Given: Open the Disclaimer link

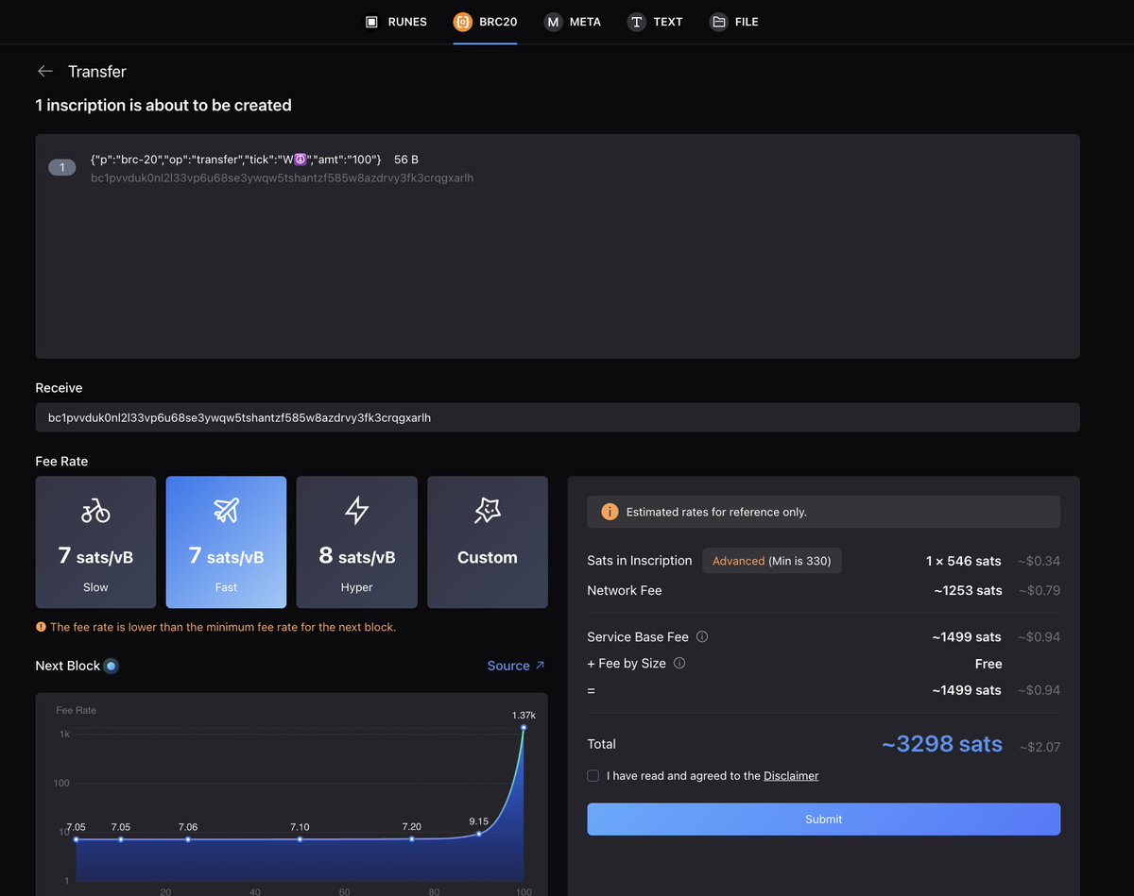Looking at the screenshot, I should 791,775.
